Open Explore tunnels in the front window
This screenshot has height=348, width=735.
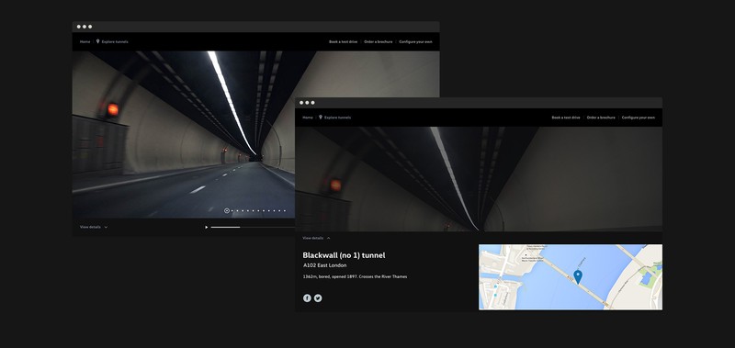pos(337,118)
